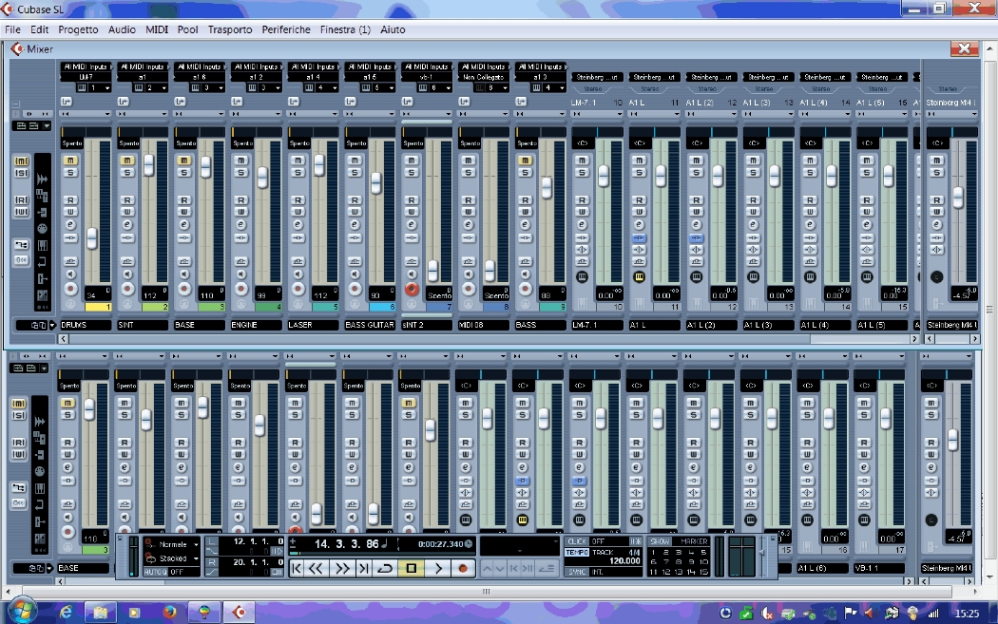This screenshot has width=998, height=624.
Task: Click global Solo indicator in upper mixer
Action: click(x=21, y=173)
